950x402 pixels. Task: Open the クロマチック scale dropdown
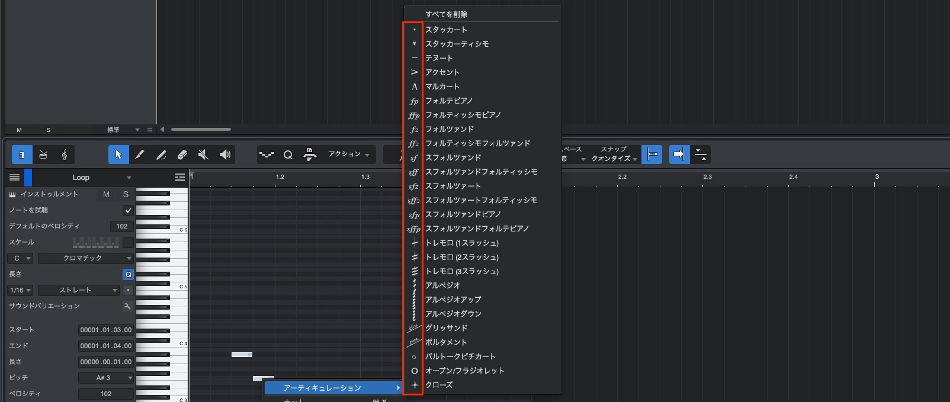pos(86,258)
